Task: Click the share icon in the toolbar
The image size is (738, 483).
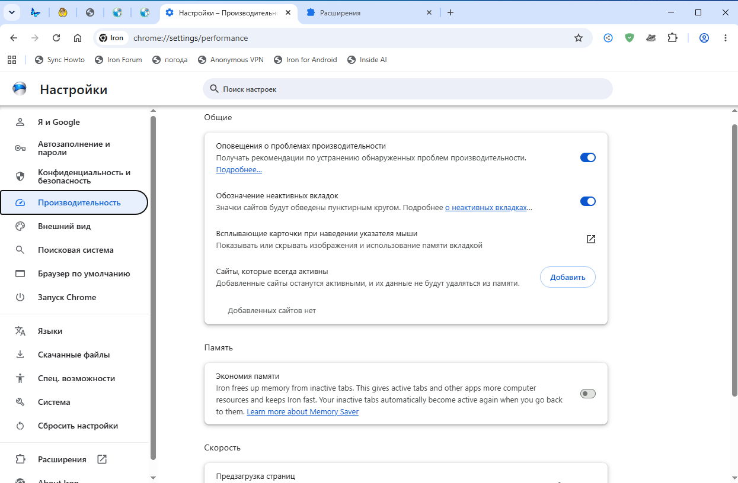Action: pyautogui.click(x=608, y=38)
